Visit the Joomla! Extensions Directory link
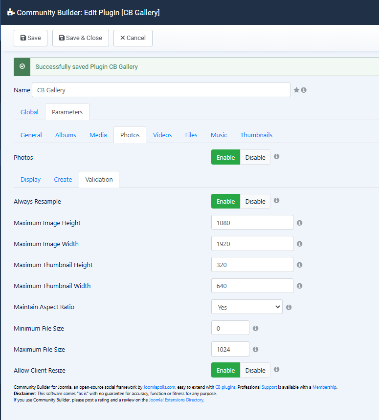This screenshot has height=420, width=379. pos(176,400)
